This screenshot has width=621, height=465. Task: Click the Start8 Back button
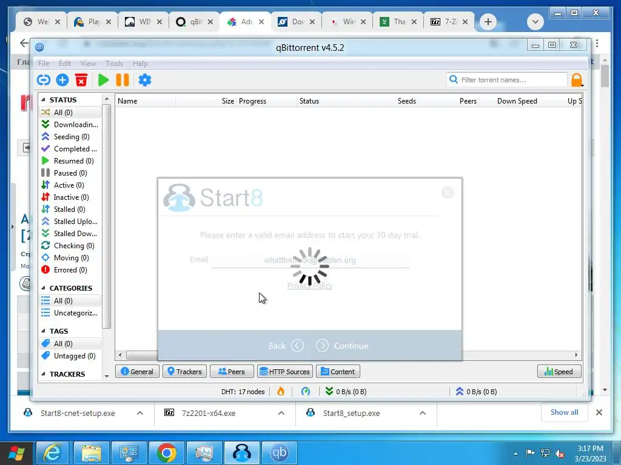(286, 346)
